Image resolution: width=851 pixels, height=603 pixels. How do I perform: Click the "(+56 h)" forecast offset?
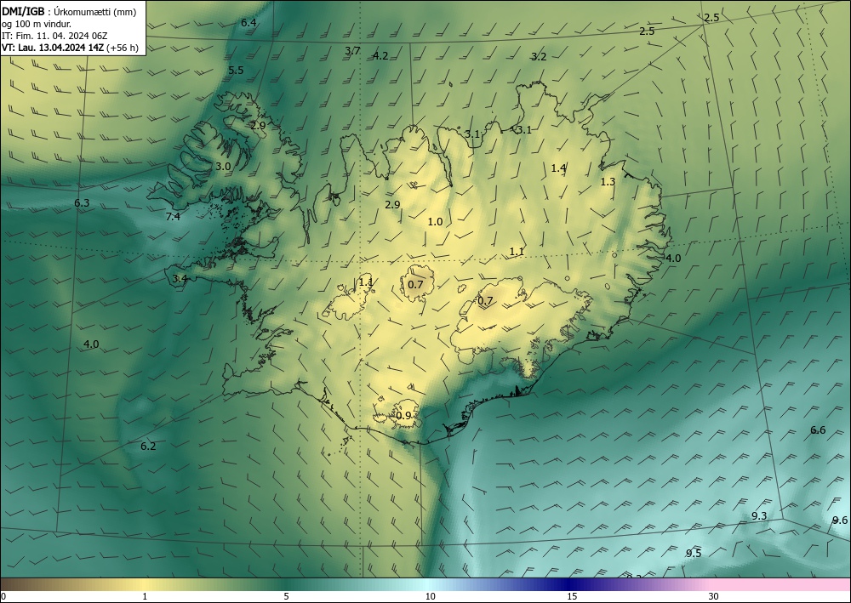[x=123, y=48]
